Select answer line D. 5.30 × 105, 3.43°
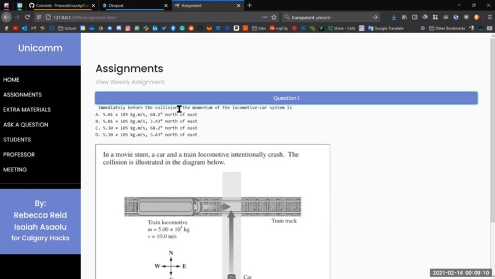This screenshot has height=279, width=495. [146, 135]
